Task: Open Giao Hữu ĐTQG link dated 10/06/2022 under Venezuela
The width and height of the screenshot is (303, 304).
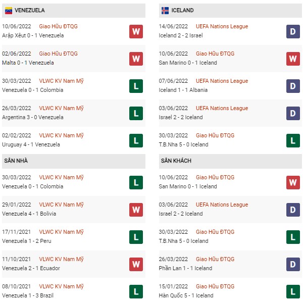Action: 59,26
